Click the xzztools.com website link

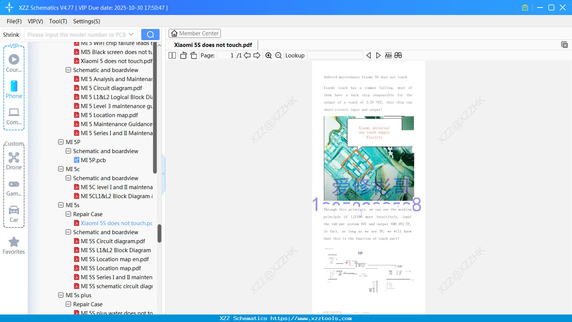311,318
